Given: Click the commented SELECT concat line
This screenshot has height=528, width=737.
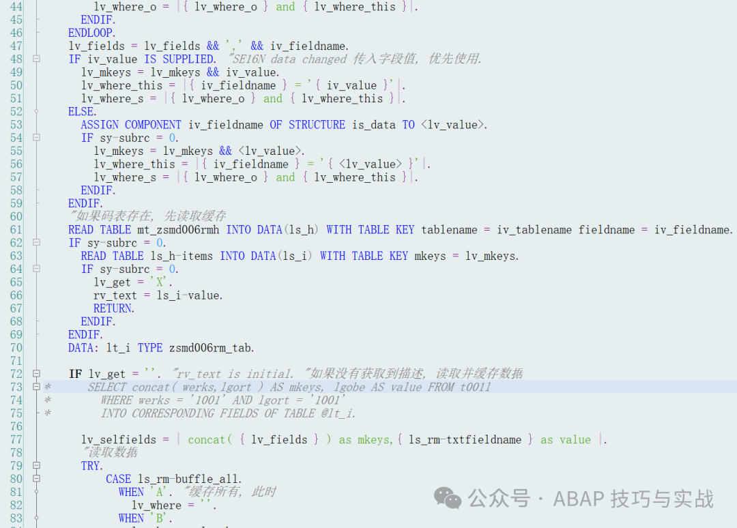Looking at the screenshot, I should click(x=289, y=387).
